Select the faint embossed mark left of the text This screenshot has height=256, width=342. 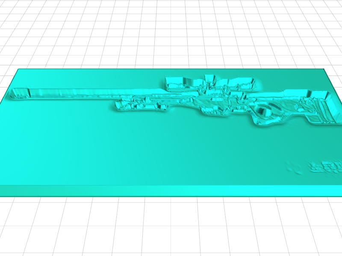294,168
